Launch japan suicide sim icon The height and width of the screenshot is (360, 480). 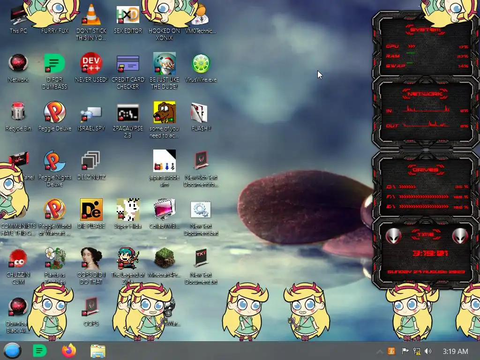[165, 168]
